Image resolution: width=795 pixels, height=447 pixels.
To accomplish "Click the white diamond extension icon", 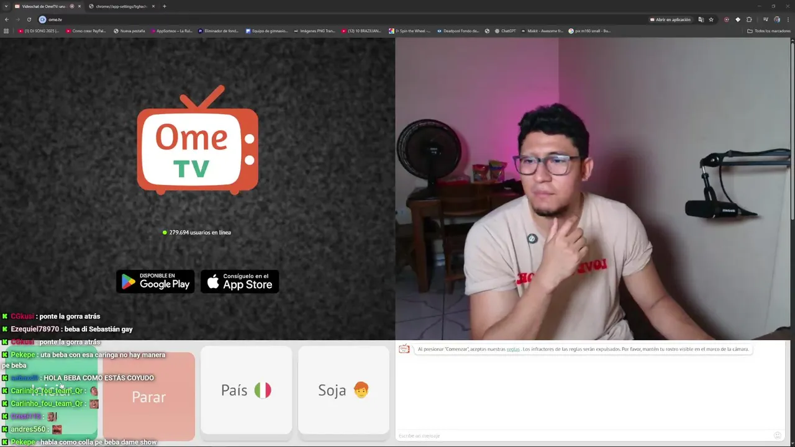I will pos(738,19).
